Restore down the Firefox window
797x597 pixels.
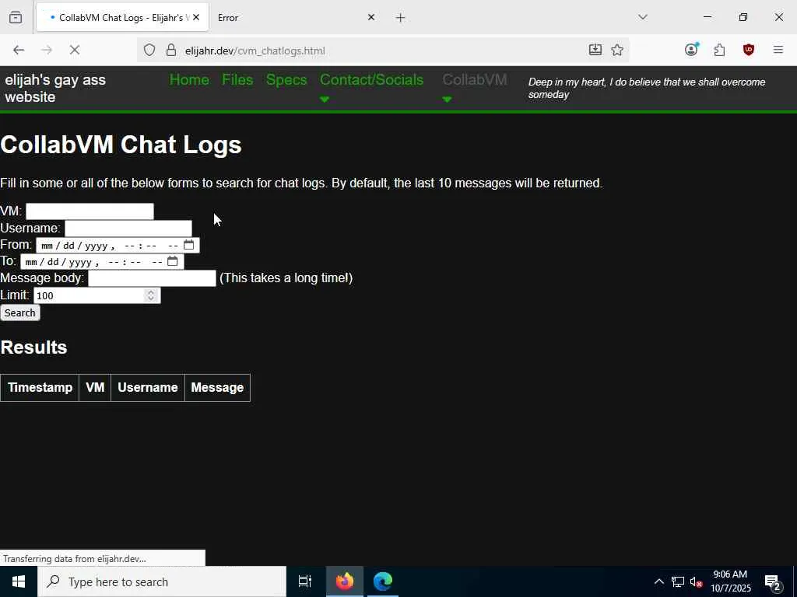coord(743,17)
